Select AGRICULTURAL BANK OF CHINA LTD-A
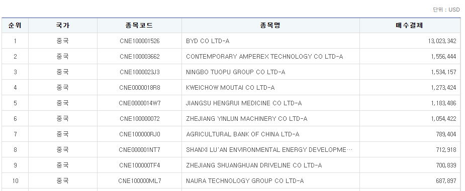Image resolution: width=465 pixels, height=191 pixels. pos(243,134)
